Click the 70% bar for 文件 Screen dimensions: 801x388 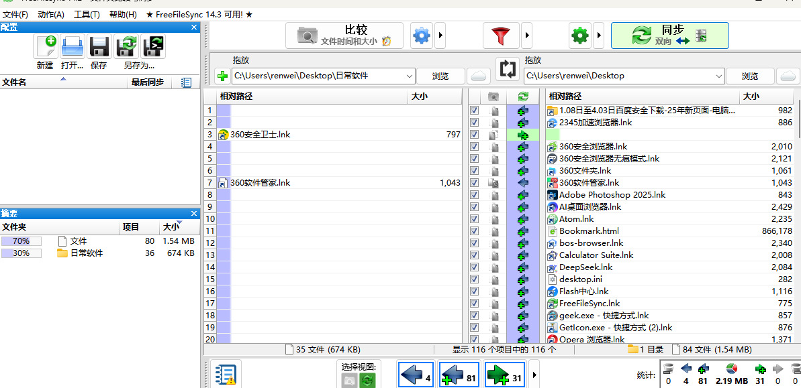tap(21, 241)
